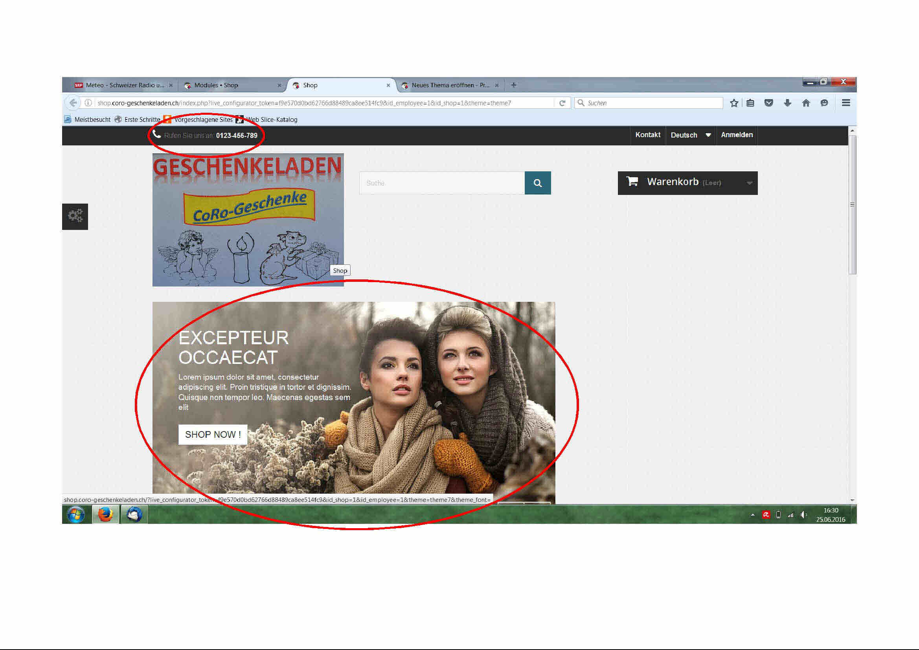Show hidden system tray icons arrow
This screenshot has width=919, height=650.
[752, 515]
